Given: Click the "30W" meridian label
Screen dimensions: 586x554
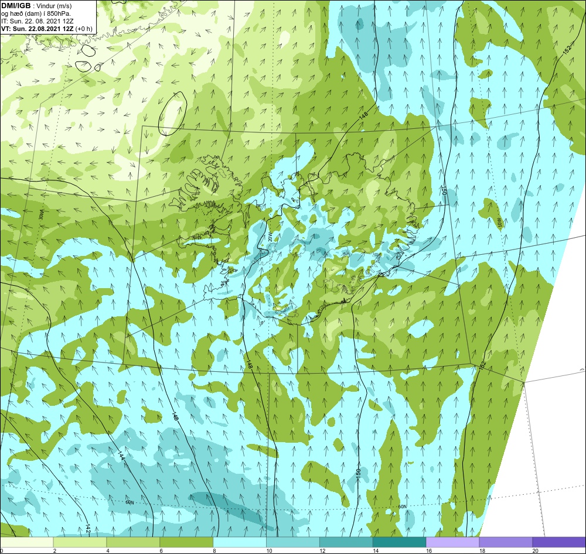Looking at the screenshot, I should [x=41, y=216].
